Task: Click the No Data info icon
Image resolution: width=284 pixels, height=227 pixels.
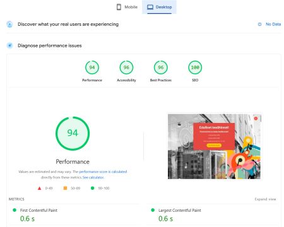Action: (x=260, y=25)
